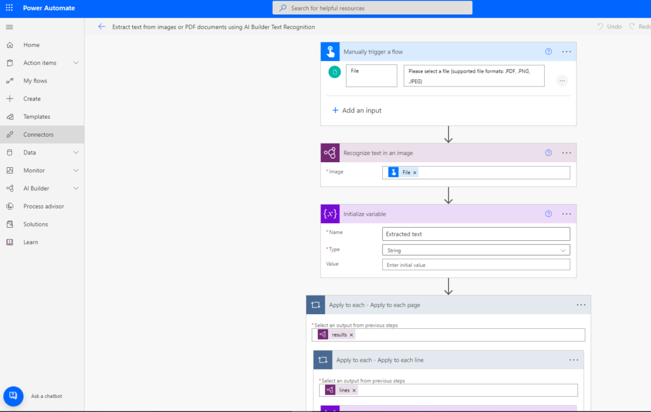Image resolution: width=651 pixels, height=412 pixels.
Task: Expand the Data submenu chevron
Action: tap(76, 153)
